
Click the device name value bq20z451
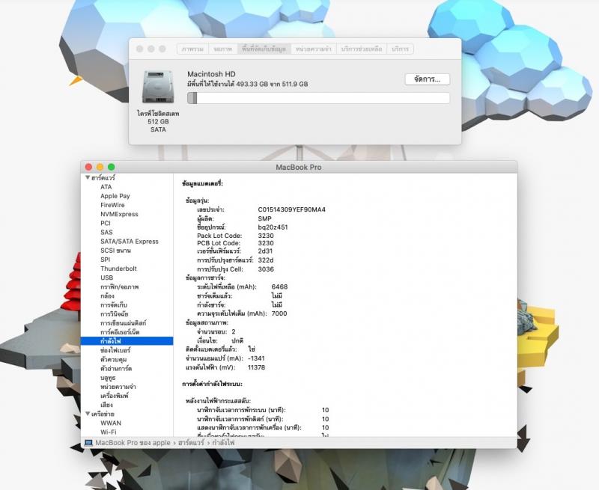pos(273,227)
